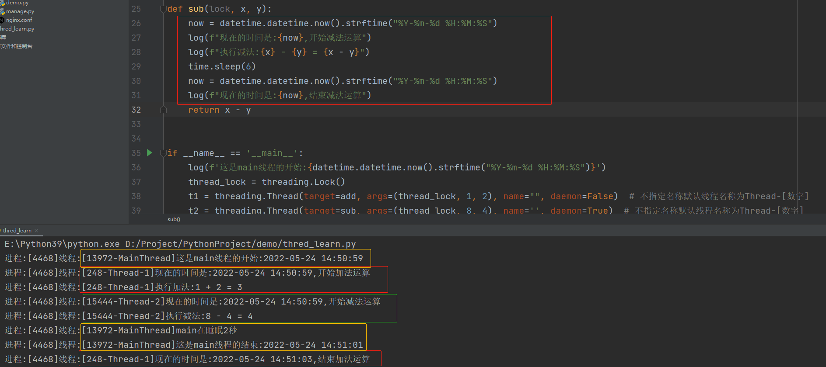
Task: Click line number 38 in the gutter
Action: (x=136, y=196)
